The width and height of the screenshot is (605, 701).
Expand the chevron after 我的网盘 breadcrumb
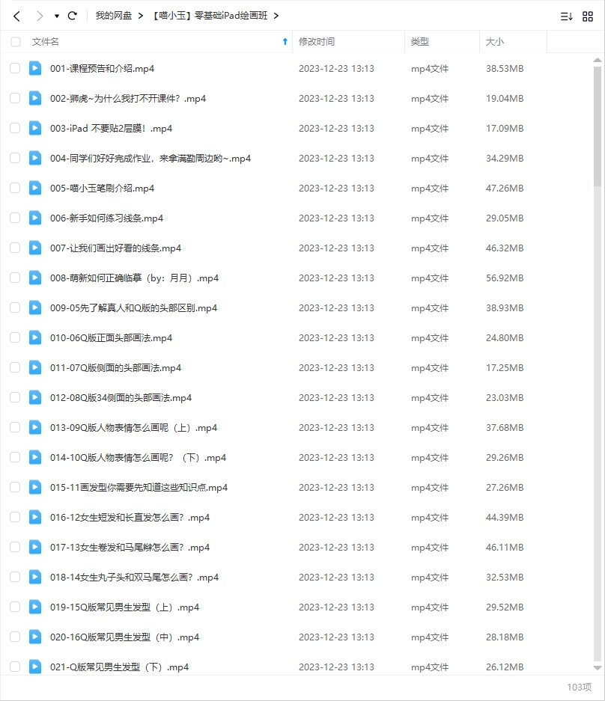click(141, 16)
